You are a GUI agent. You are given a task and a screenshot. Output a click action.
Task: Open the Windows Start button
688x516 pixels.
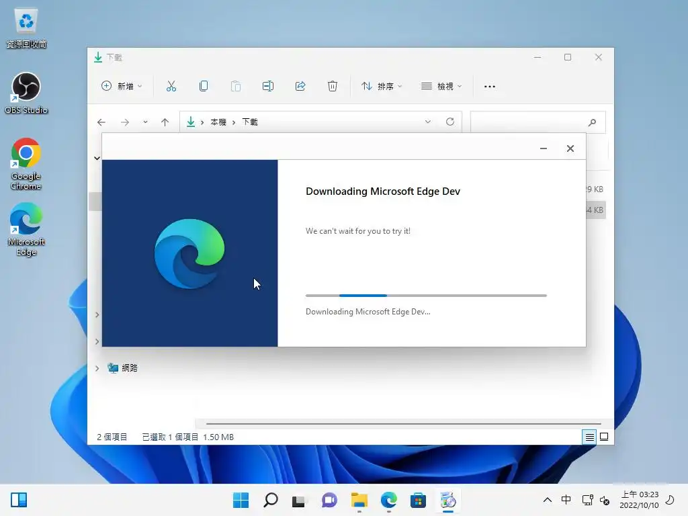[241, 500]
